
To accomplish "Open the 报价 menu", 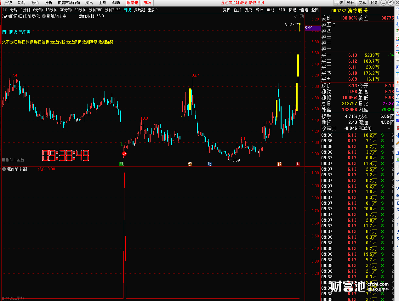I will point(35,3).
